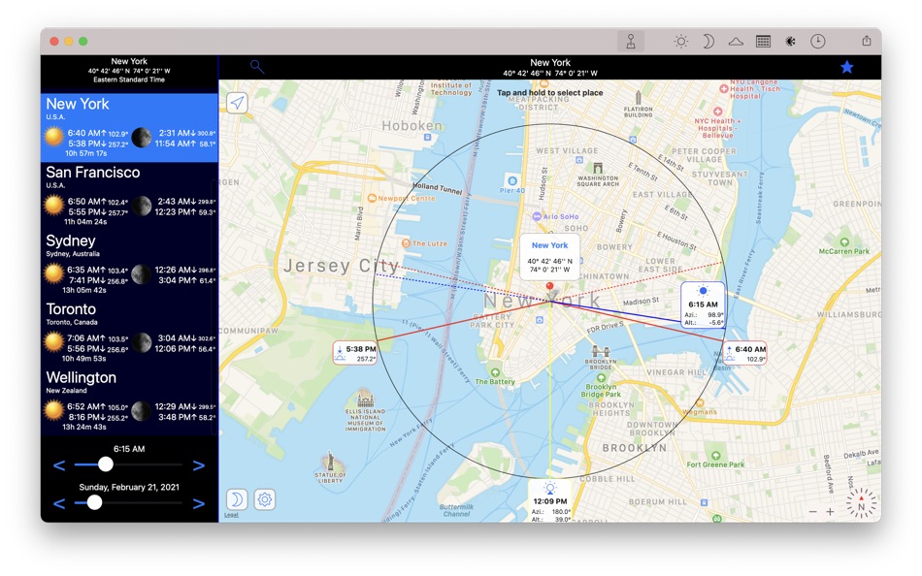Open the calendar table toolbar icon
Screen dimensions: 922x576
(763, 41)
